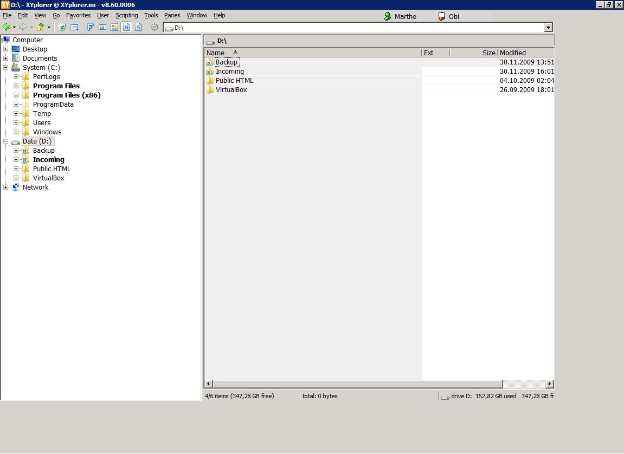Select ProgramData folder in the tree

tap(53, 104)
